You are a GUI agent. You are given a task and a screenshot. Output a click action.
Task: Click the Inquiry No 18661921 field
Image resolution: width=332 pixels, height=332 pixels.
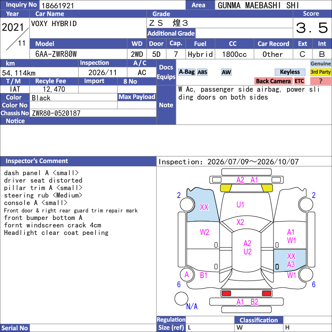(112, 5)
